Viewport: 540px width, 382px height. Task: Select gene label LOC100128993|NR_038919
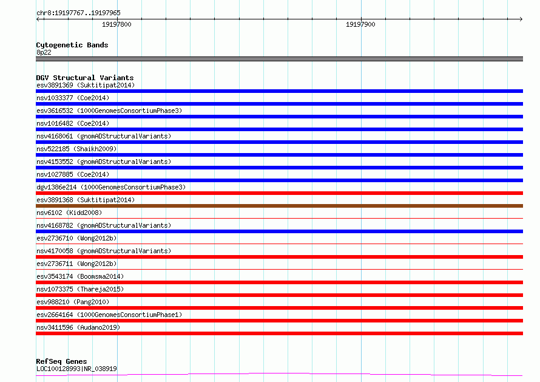tap(76, 369)
